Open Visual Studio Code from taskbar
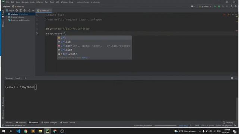Viewport: 239px width, 134px height. click(x=18, y=131)
